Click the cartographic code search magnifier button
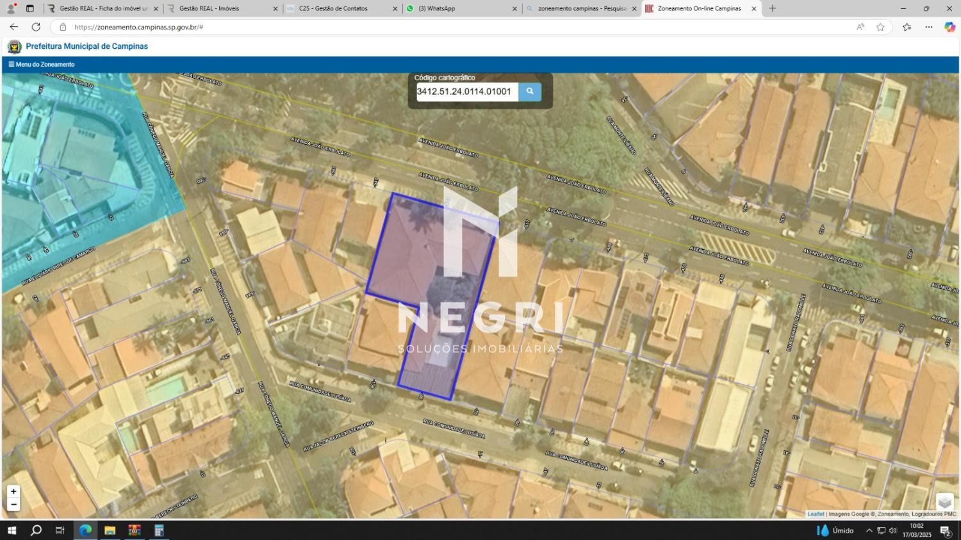 (529, 92)
